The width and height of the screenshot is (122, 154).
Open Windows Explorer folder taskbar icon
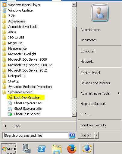[x=57, y=149]
